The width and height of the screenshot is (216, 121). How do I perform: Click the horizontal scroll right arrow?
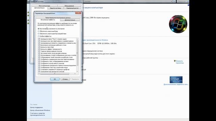point(75,74)
